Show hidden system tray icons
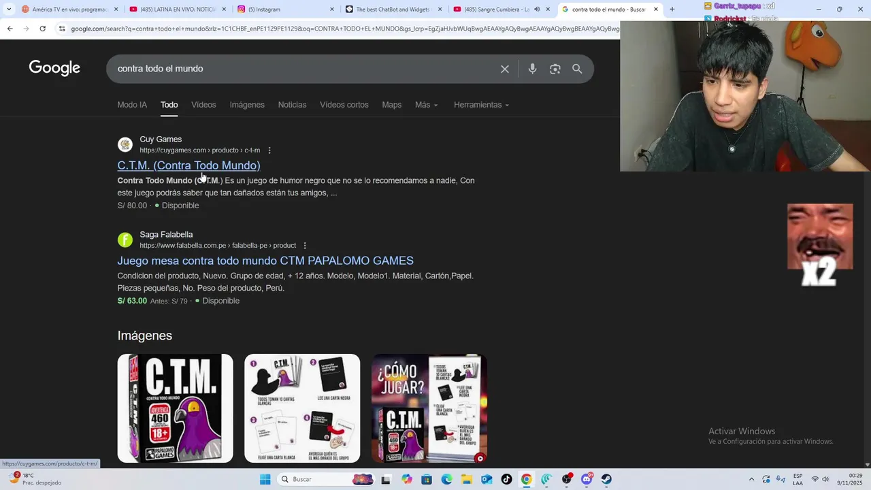This screenshot has width=871, height=490. (x=751, y=479)
